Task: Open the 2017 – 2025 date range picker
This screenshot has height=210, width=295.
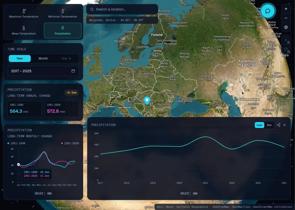Action: (43, 71)
